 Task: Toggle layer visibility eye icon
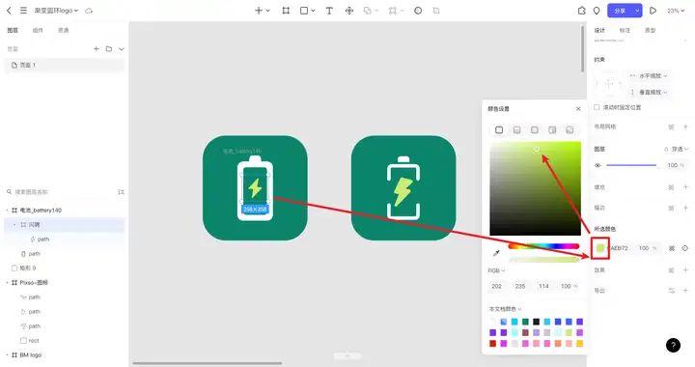coord(598,165)
